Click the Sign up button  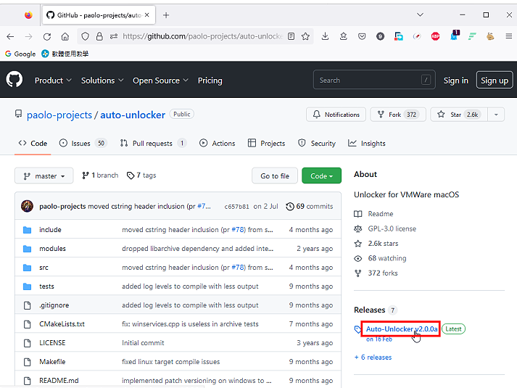(x=495, y=80)
